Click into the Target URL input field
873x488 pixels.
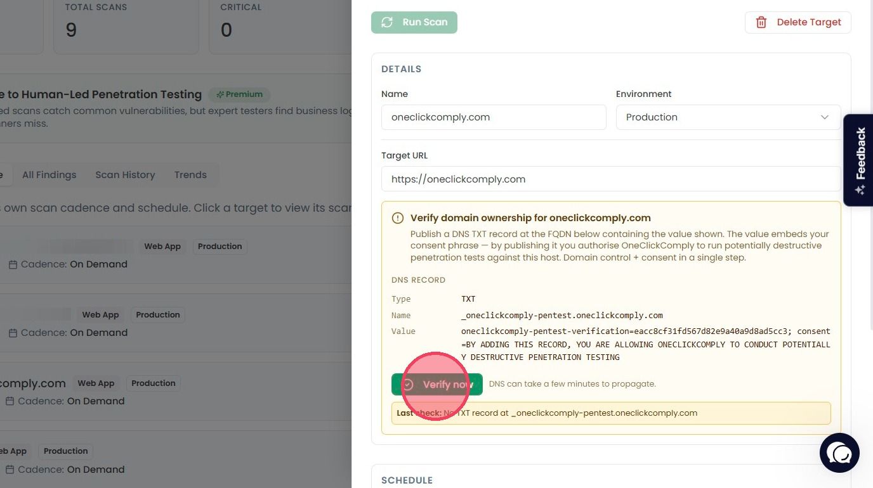tap(611, 179)
